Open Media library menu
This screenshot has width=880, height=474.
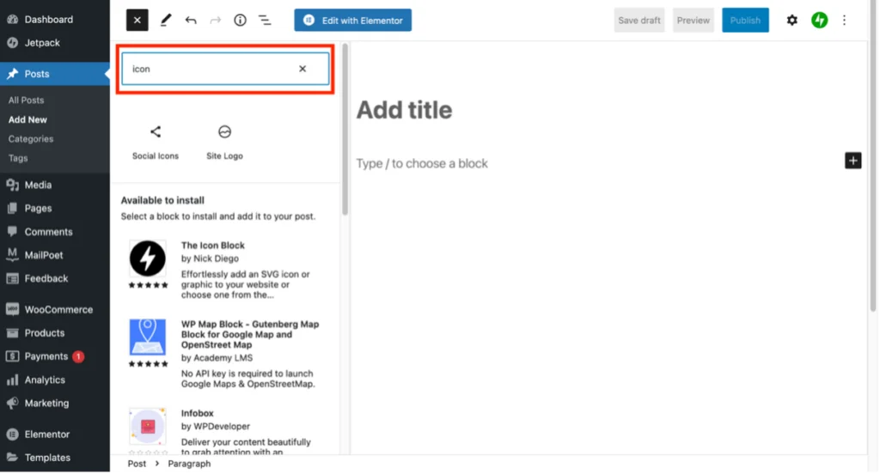point(55,185)
